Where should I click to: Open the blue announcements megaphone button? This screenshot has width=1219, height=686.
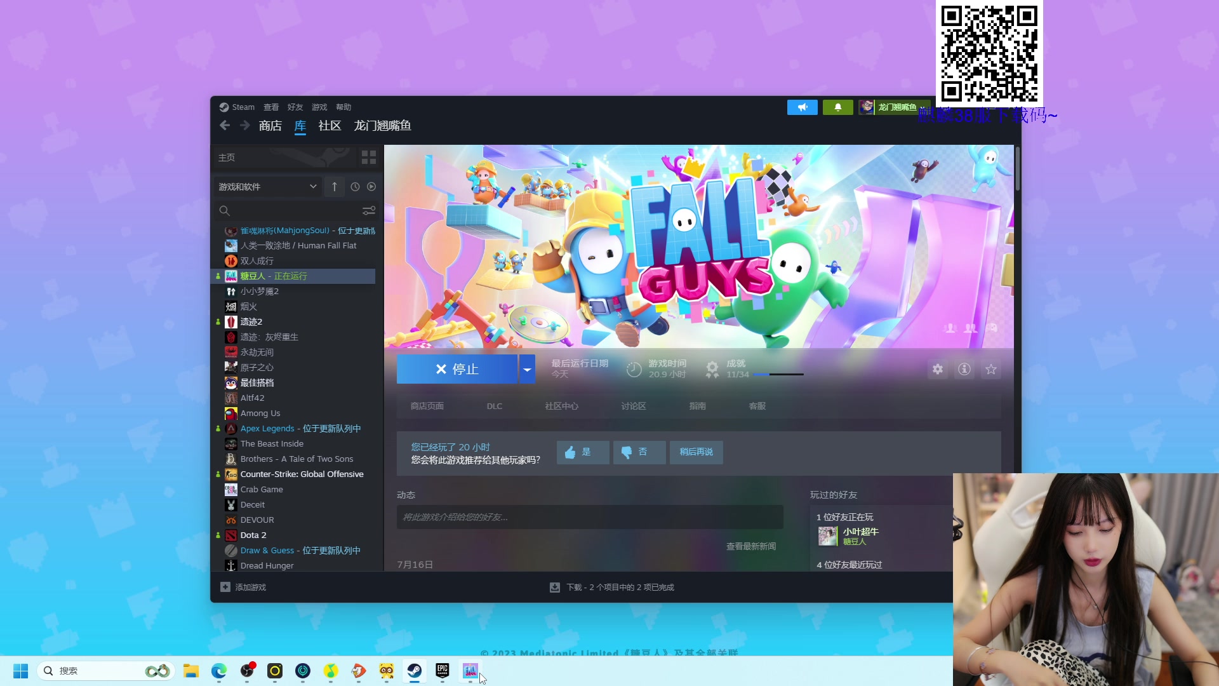[x=803, y=107]
